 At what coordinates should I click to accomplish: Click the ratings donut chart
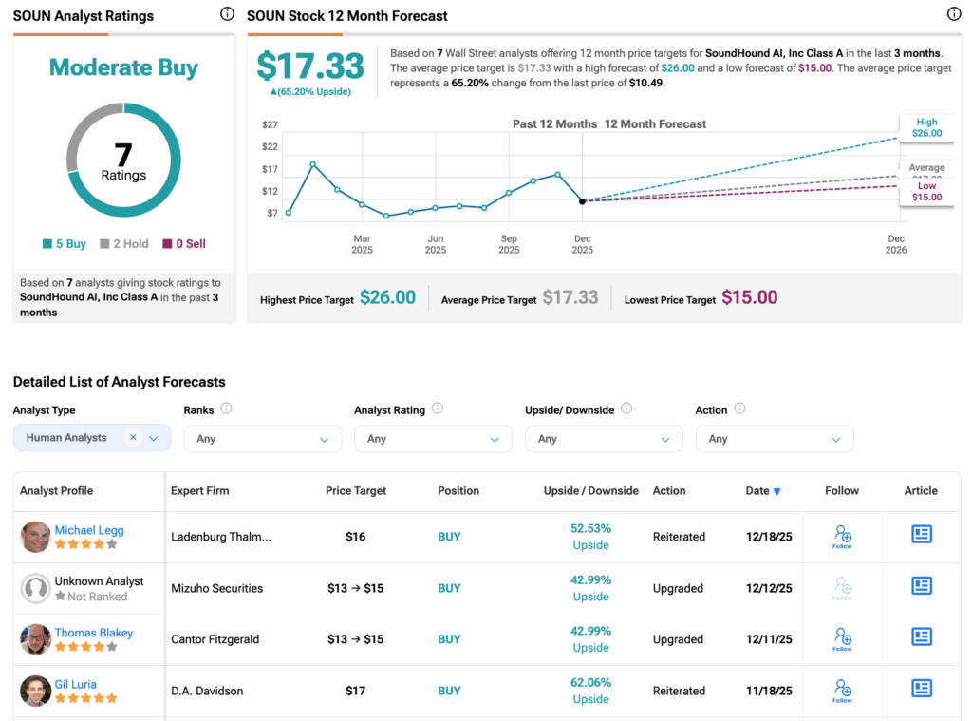pyautogui.click(x=123, y=160)
